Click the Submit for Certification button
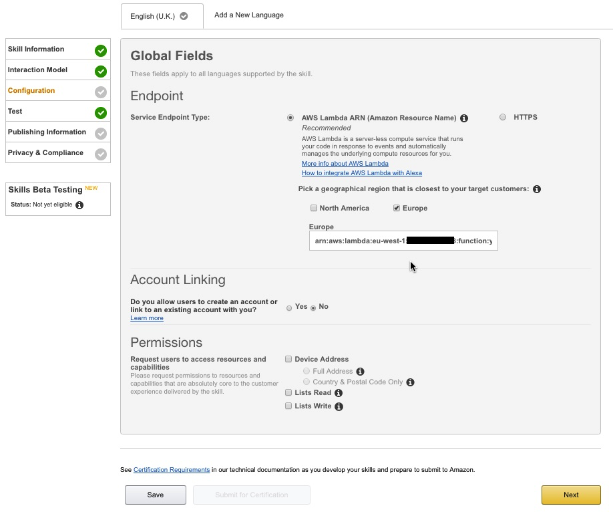Screen dimensions: 613x512 251,495
